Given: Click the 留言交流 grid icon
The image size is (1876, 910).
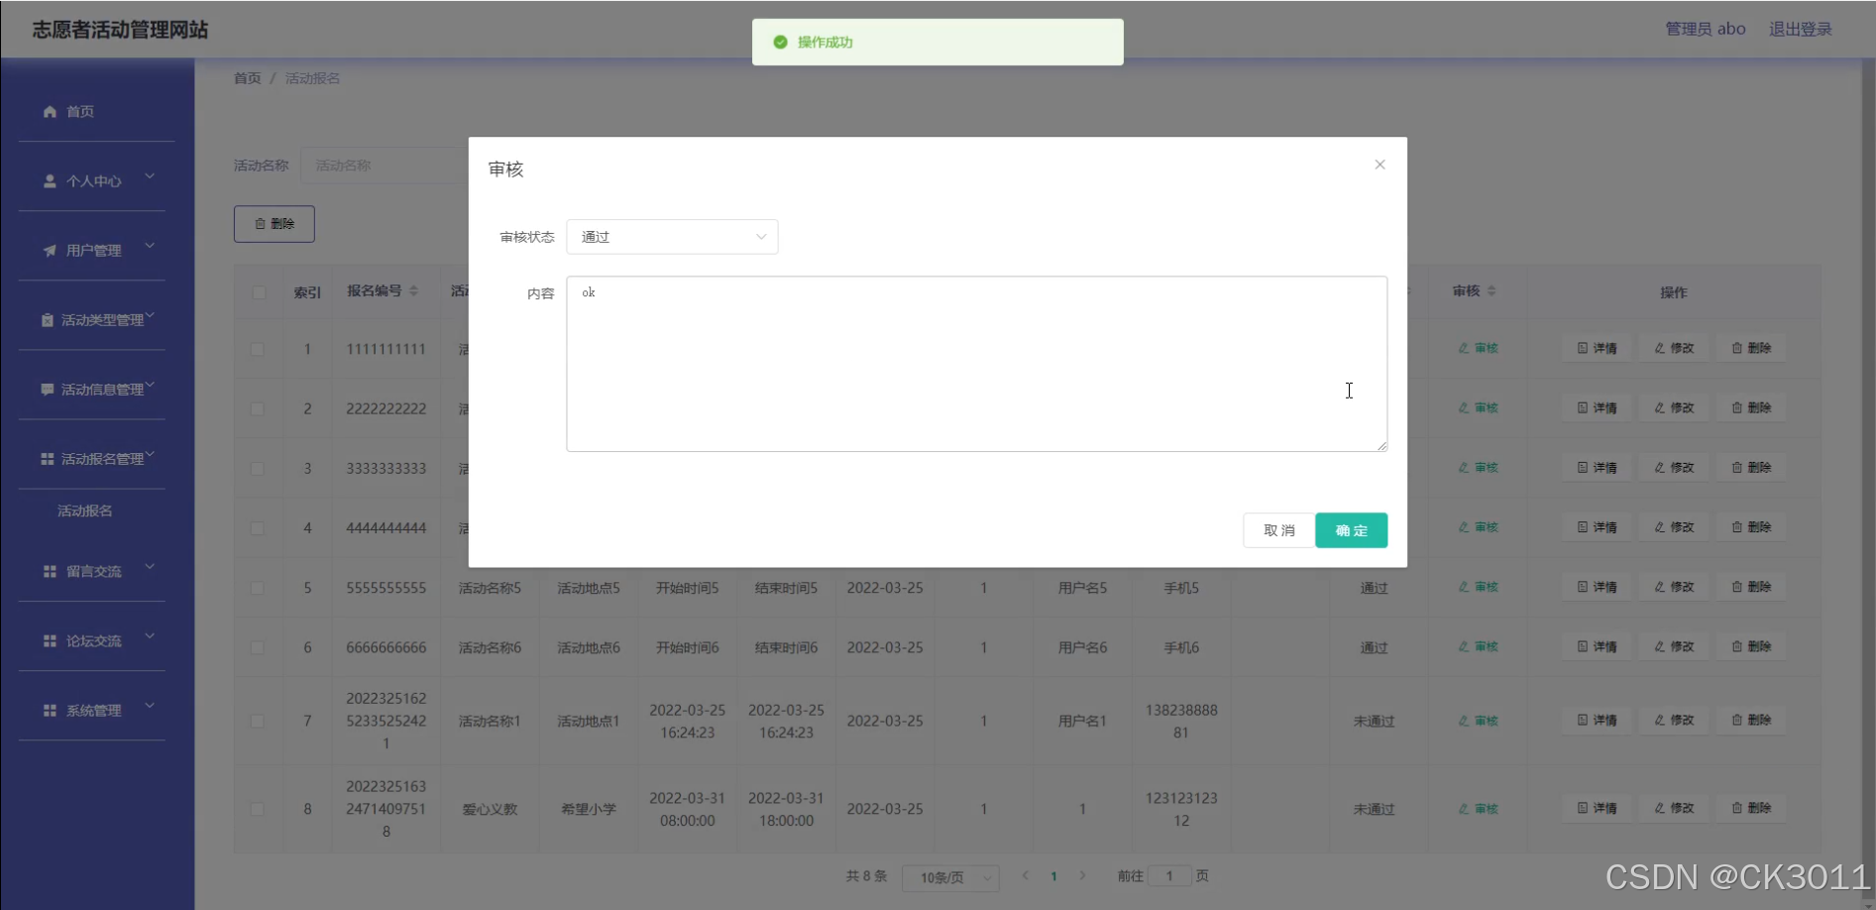Looking at the screenshot, I should pyautogui.click(x=50, y=572).
